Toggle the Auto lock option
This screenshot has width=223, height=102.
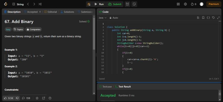click(x=114, y=18)
